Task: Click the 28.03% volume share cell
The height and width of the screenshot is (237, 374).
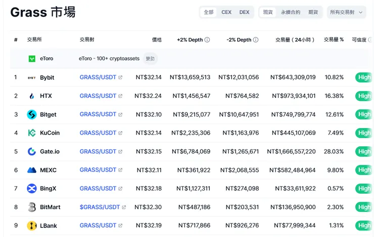Action: tap(334, 151)
